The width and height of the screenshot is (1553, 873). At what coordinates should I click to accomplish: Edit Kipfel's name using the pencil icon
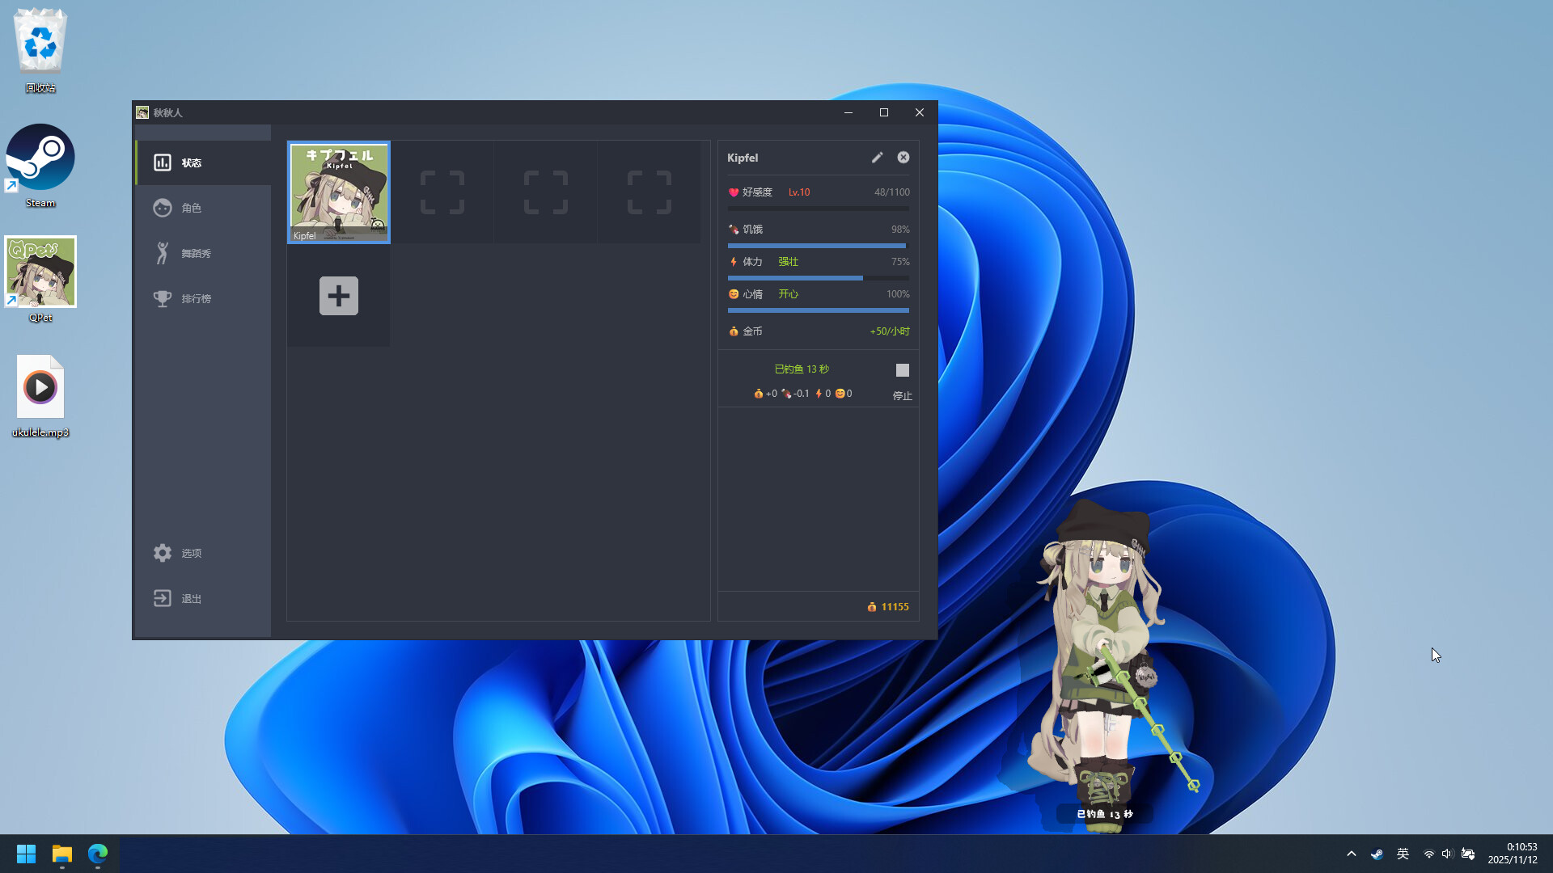[877, 157]
